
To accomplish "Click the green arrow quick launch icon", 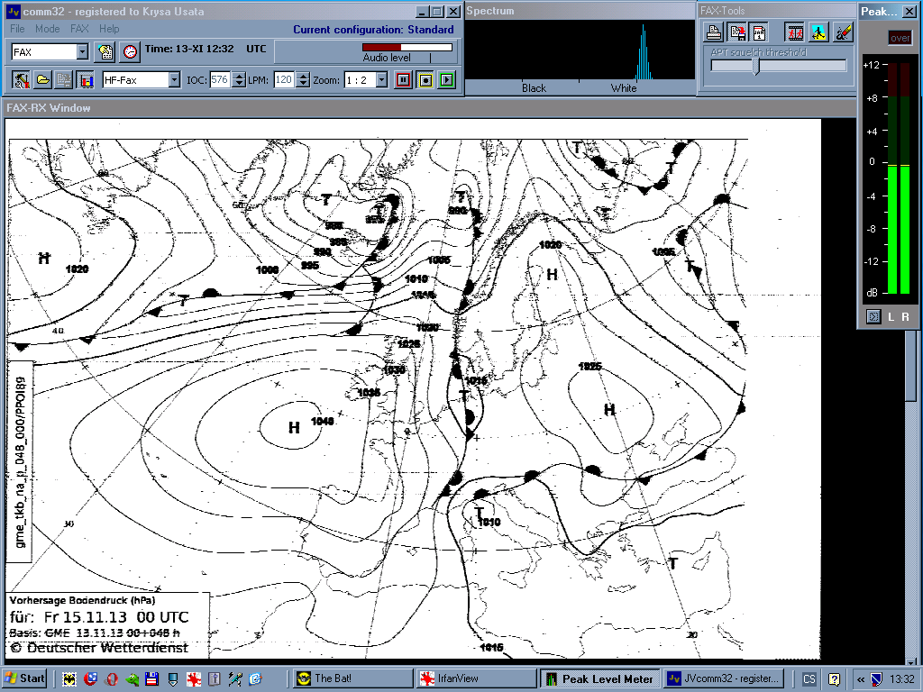I will coord(132,679).
